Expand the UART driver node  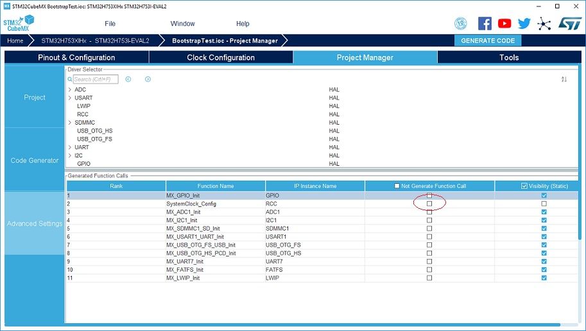[x=70, y=147]
